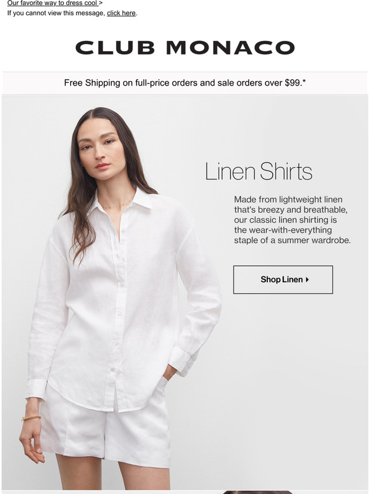The height and width of the screenshot is (494, 370).
Task: Click the arrow icon inside Shop Linen
Action: pos(307,280)
